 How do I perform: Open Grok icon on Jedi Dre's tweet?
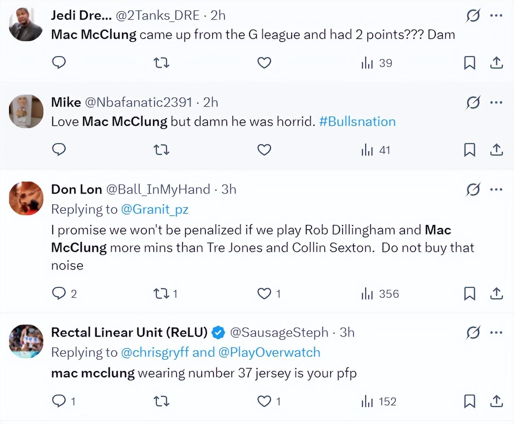point(473,15)
